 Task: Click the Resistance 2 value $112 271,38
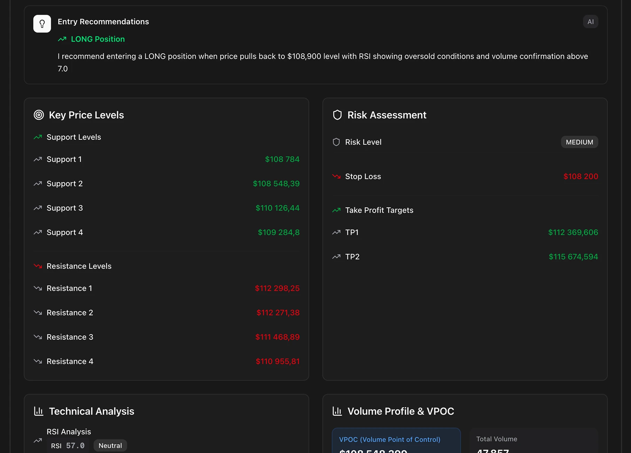(278, 313)
